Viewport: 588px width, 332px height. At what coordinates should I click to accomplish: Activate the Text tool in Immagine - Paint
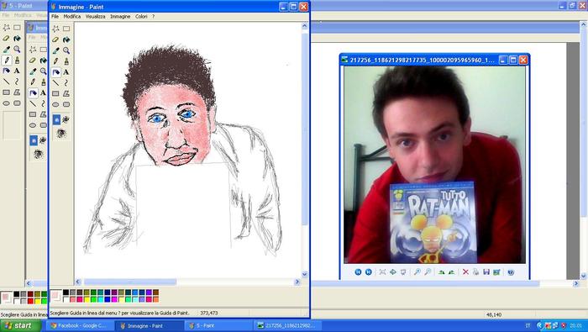[66, 72]
